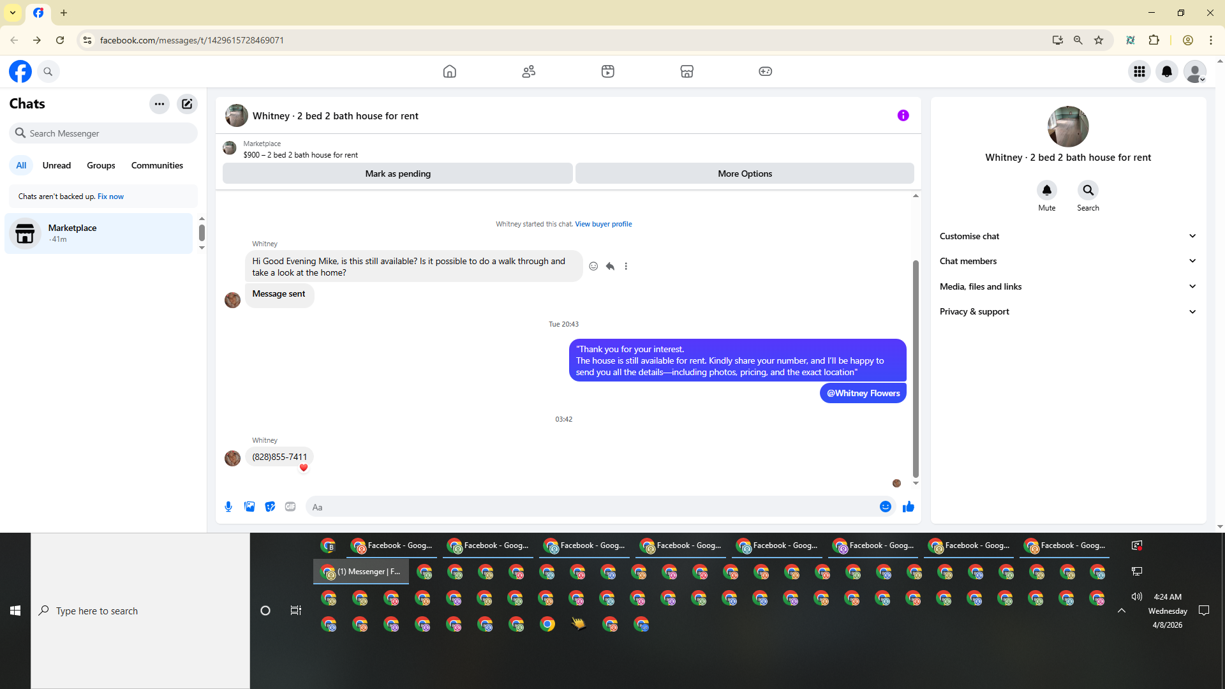Click the voice clip microphone icon
The height and width of the screenshot is (689, 1225).
[228, 507]
